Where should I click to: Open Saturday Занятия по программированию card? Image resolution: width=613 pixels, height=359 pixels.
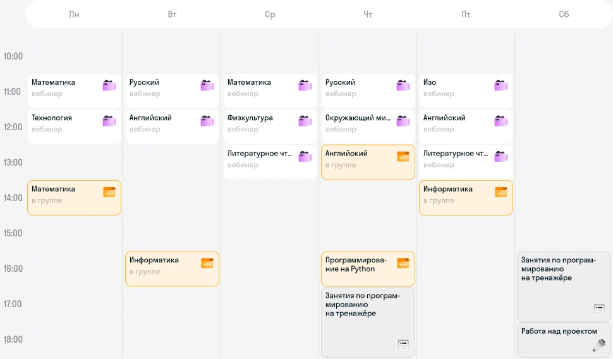tap(564, 286)
